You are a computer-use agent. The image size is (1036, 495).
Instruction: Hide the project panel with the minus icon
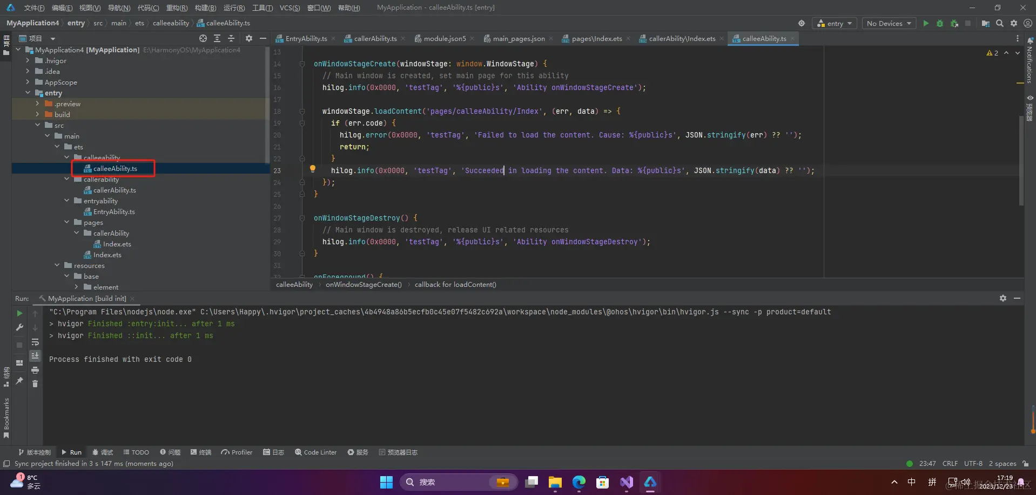coord(263,38)
